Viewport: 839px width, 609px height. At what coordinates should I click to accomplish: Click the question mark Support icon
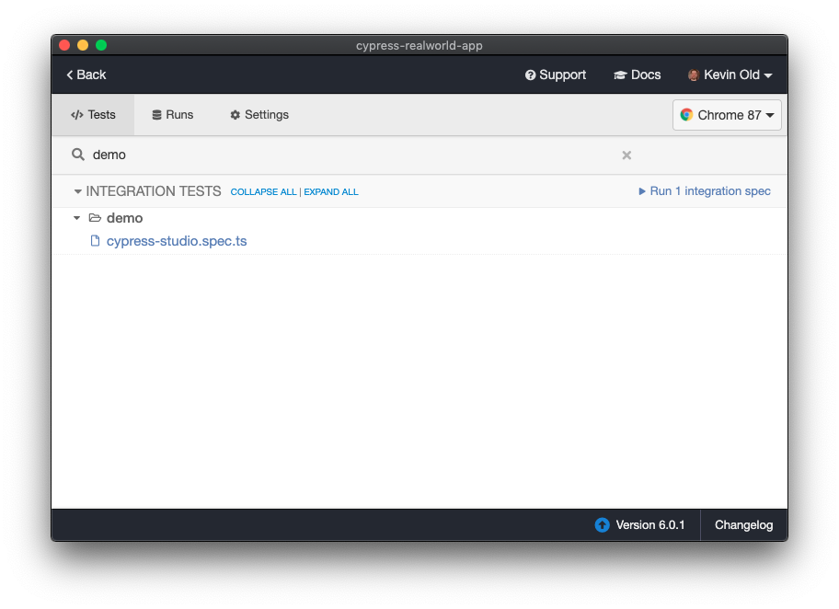point(530,75)
